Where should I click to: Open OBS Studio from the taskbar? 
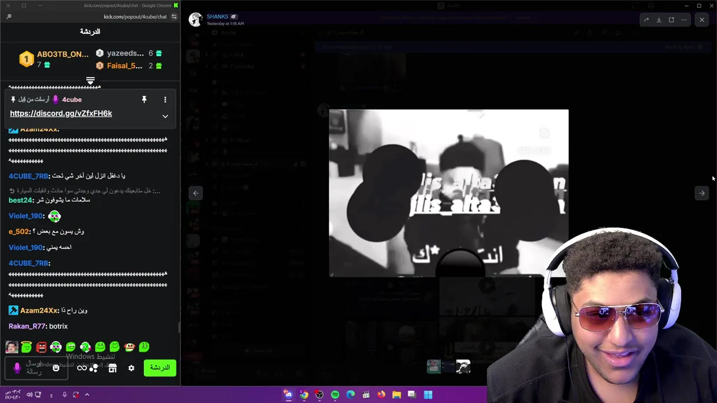[319, 395]
